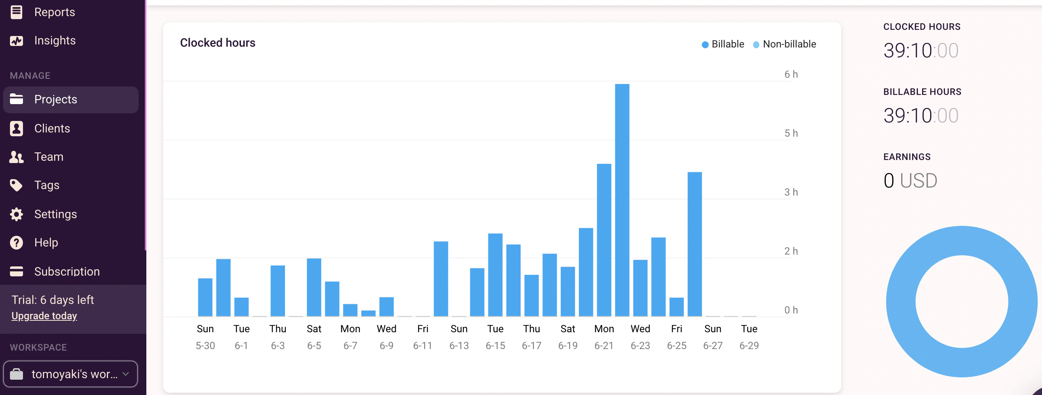Toggle the Non-billable legend item
Viewport: 1042px width, 395px height.
coord(784,44)
